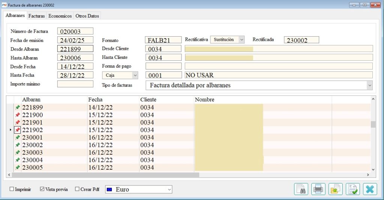384x200 pixels.
Task: Toggle the red pin on albaran 221902
Action: (x=17, y=130)
